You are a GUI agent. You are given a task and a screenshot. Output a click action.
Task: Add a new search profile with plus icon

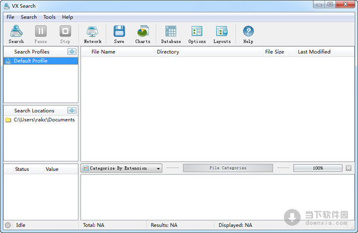pos(72,51)
